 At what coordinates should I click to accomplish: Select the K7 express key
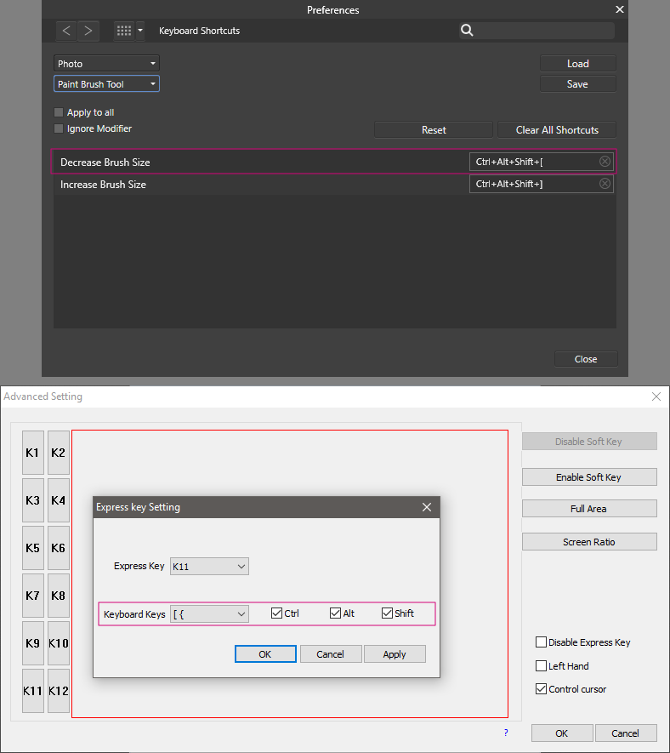pyautogui.click(x=32, y=596)
